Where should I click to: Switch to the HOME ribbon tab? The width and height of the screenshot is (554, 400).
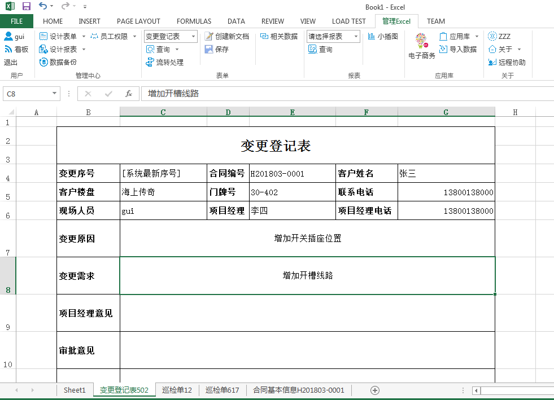pyautogui.click(x=53, y=21)
